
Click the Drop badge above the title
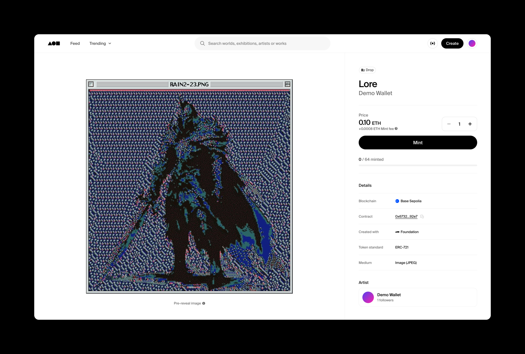[367, 70]
